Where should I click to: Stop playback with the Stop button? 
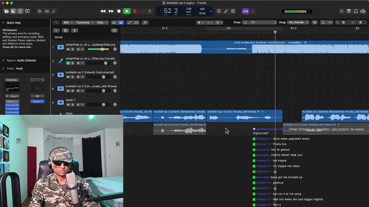click(119, 11)
